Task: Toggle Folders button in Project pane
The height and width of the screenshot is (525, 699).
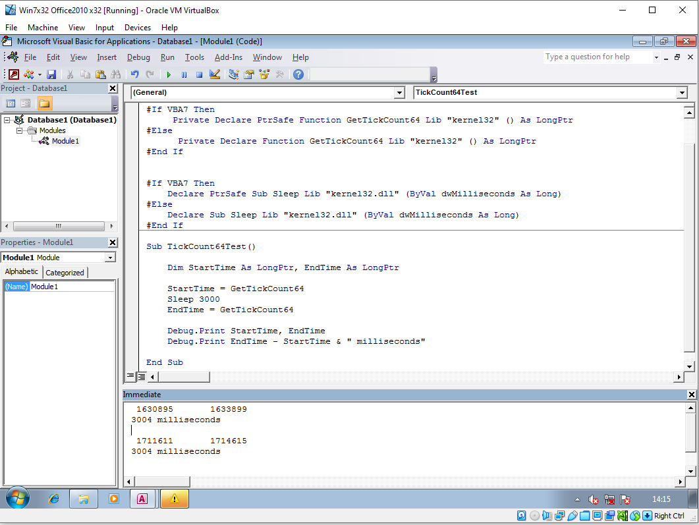Action: [45, 104]
